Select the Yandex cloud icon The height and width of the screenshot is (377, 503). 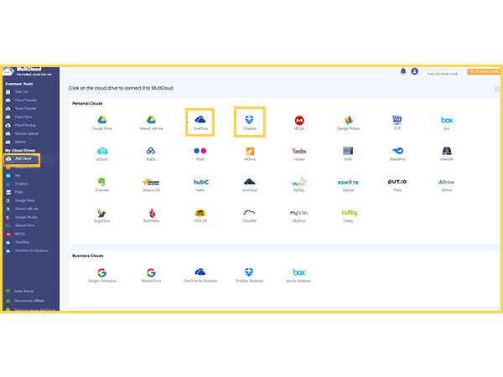(299, 153)
